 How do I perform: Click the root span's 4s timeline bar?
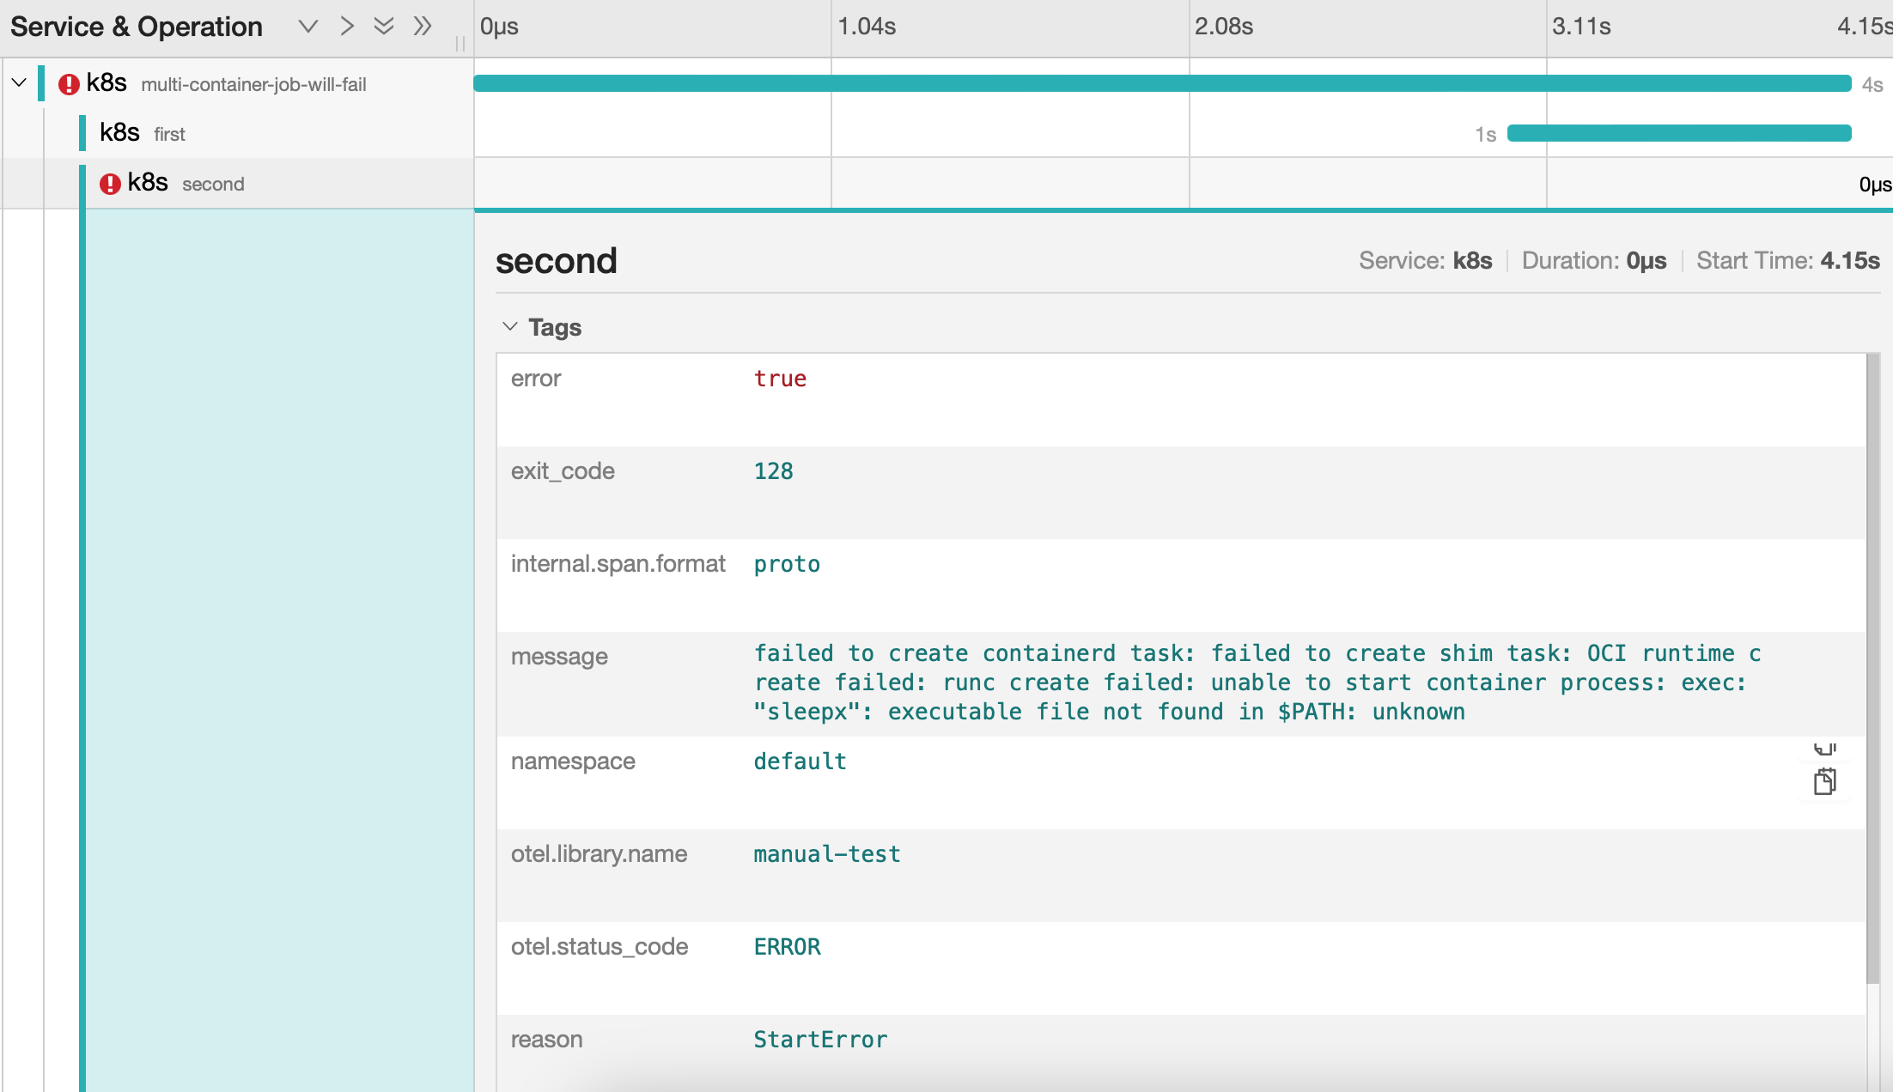[x=1162, y=83]
